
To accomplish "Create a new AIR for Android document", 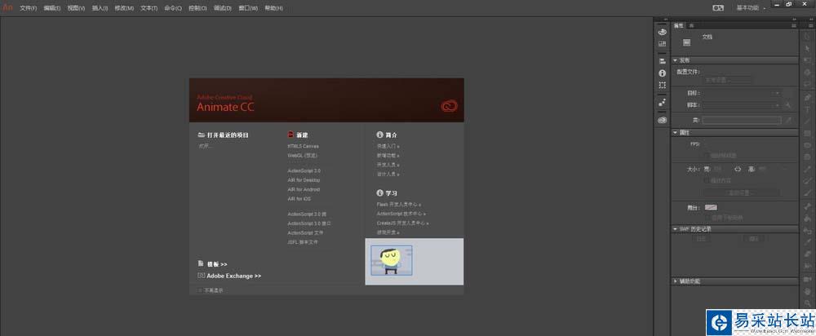I will 304,189.
